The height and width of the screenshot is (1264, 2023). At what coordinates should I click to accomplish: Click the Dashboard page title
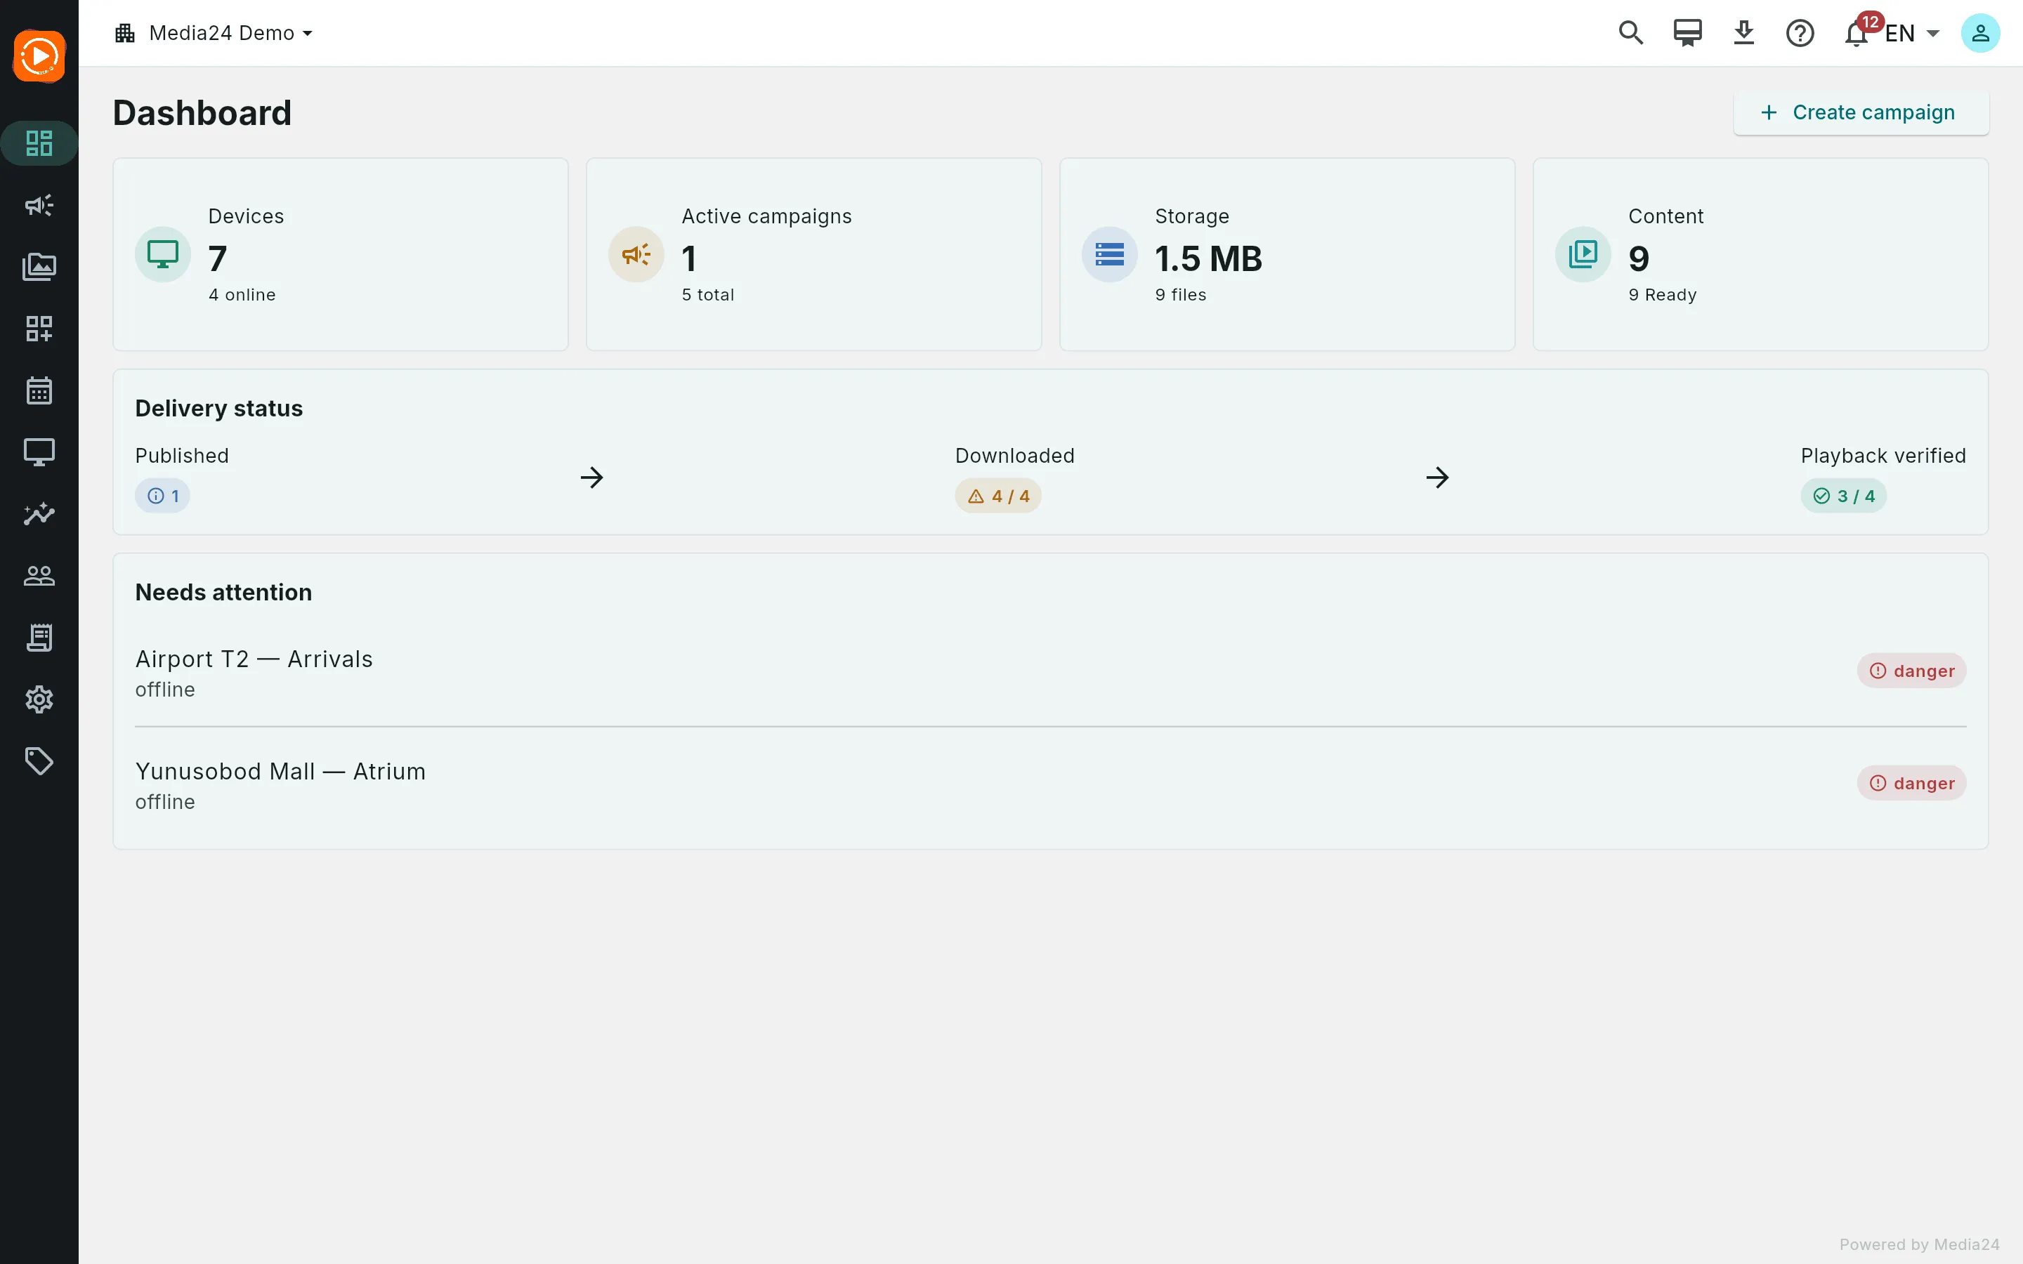(x=202, y=113)
